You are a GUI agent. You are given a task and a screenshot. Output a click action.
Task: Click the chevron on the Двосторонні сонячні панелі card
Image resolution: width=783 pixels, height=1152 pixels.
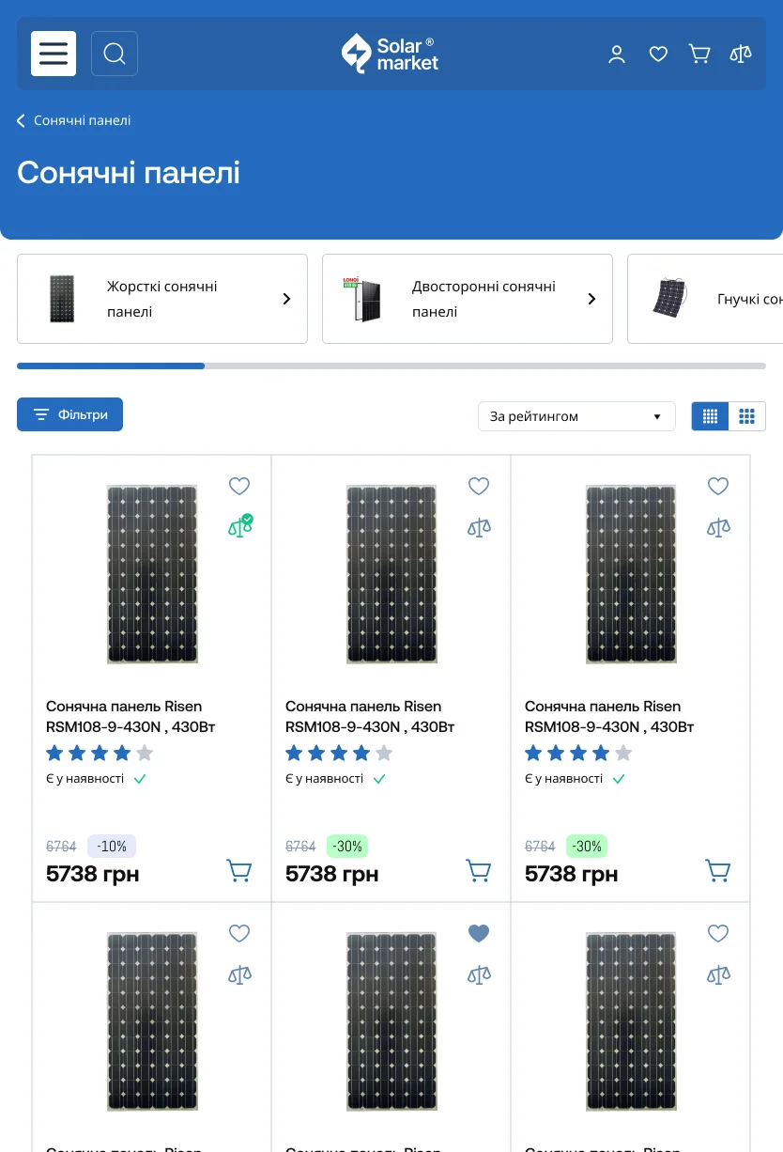click(591, 299)
